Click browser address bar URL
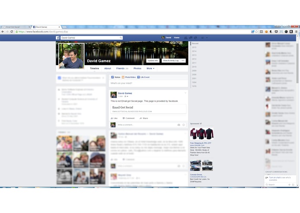Screen dimensions: 300x213 pyautogui.click(x=43, y=32)
